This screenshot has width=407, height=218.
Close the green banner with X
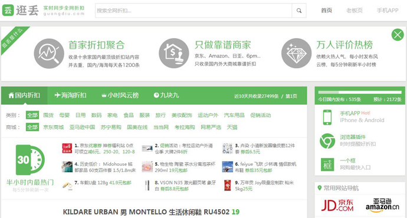pyautogui.click(x=398, y=35)
